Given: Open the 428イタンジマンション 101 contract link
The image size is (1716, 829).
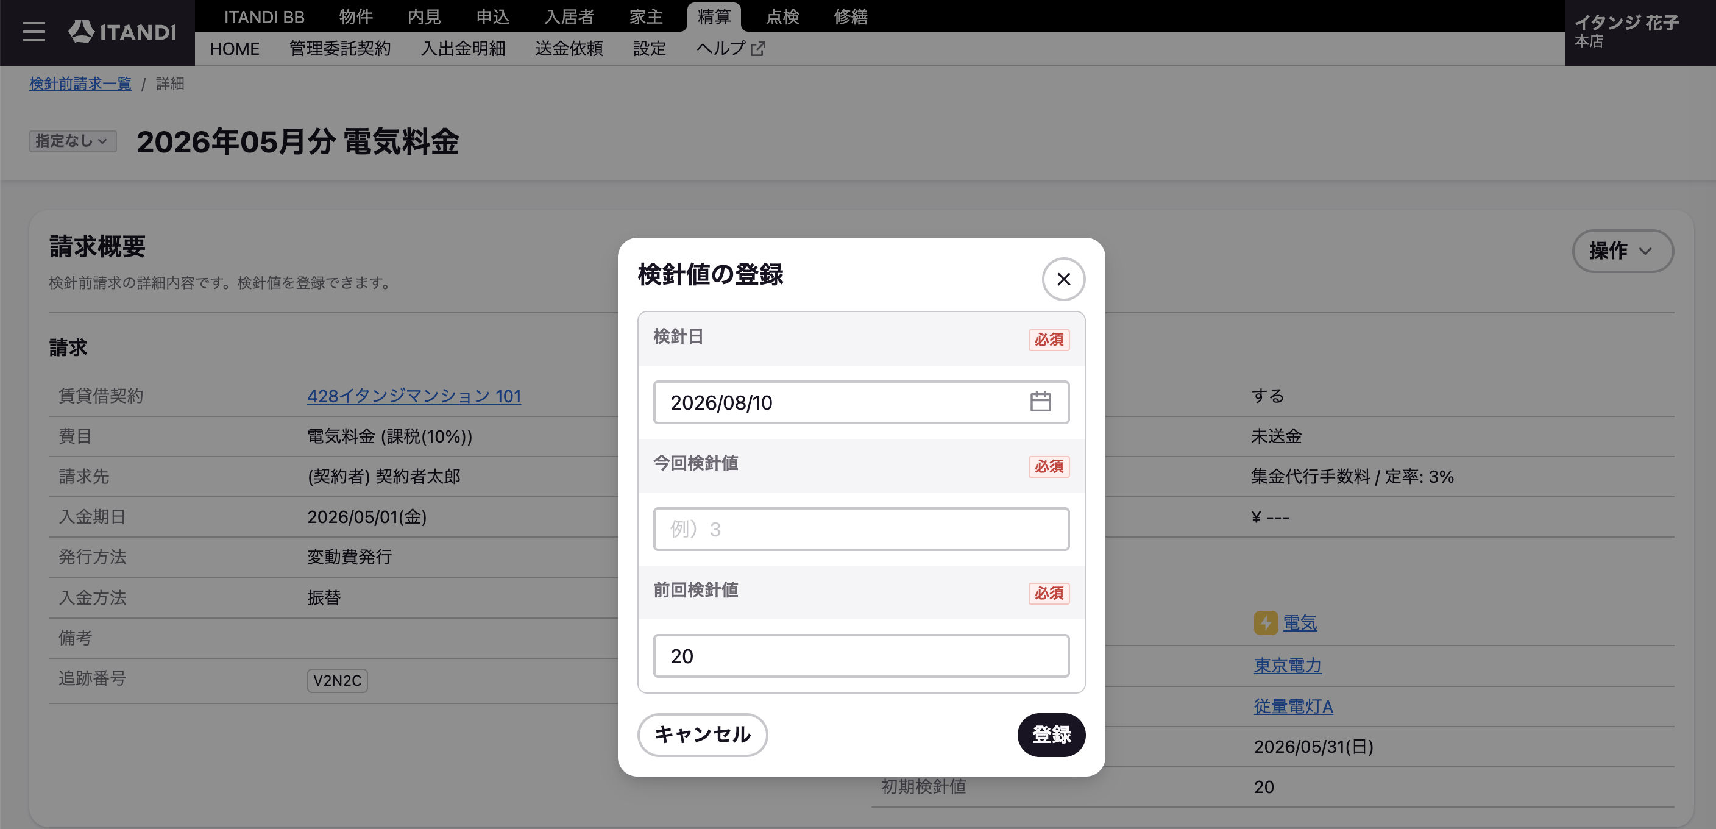Looking at the screenshot, I should coord(414,396).
